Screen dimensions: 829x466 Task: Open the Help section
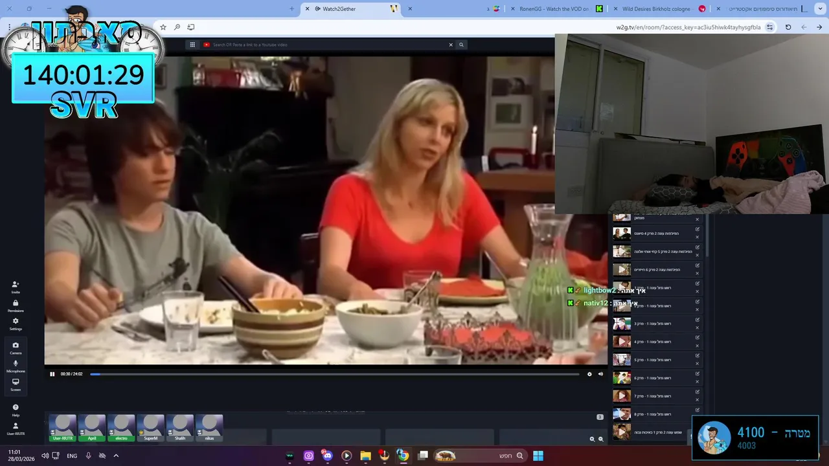tap(16, 410)
